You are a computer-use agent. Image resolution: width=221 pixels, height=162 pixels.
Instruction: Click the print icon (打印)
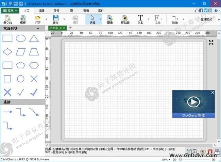(x=75, y=19)
